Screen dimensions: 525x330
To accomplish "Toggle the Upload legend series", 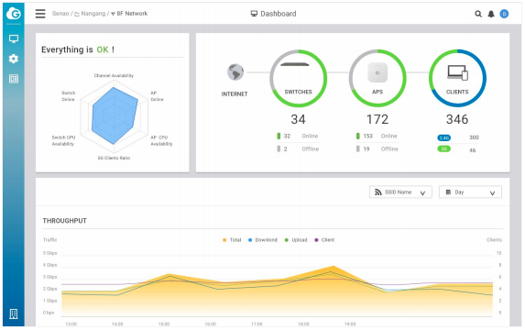I will point(296,240).
